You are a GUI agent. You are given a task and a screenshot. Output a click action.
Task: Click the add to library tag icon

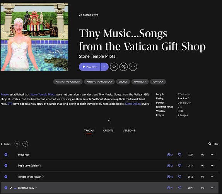click(123, 67)
